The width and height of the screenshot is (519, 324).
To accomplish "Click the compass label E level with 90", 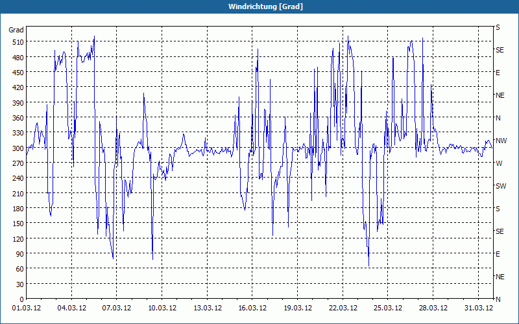I will (x=498, y=254).
